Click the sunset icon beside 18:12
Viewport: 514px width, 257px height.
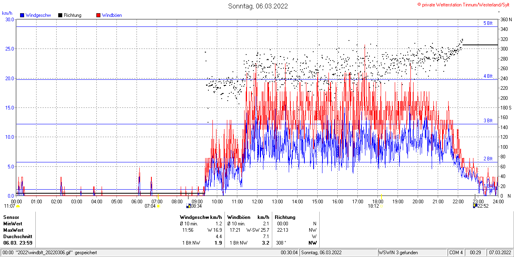[381, 206]
